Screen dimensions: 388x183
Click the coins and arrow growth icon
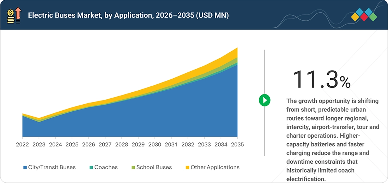(x=14, y=15)
